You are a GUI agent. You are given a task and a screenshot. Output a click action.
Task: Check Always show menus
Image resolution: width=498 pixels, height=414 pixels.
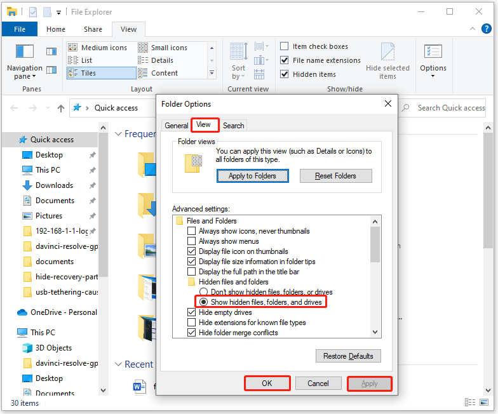click(191, 241)
